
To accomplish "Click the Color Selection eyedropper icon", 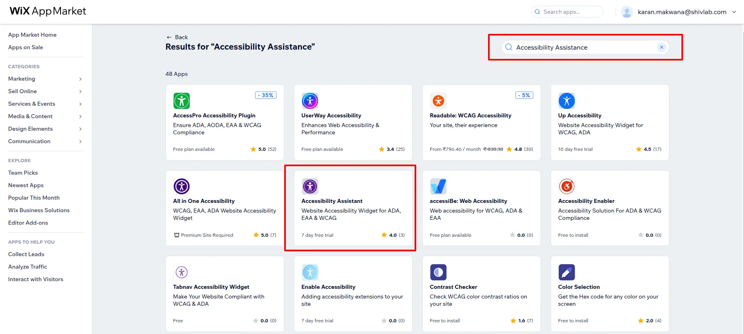I will coord(566,272).
